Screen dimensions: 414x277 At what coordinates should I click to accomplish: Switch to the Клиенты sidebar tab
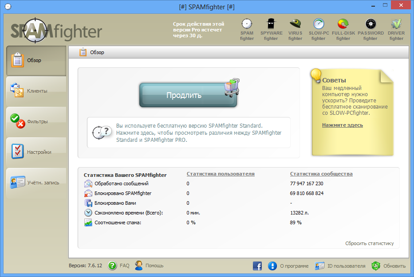(x=36, y=91)
